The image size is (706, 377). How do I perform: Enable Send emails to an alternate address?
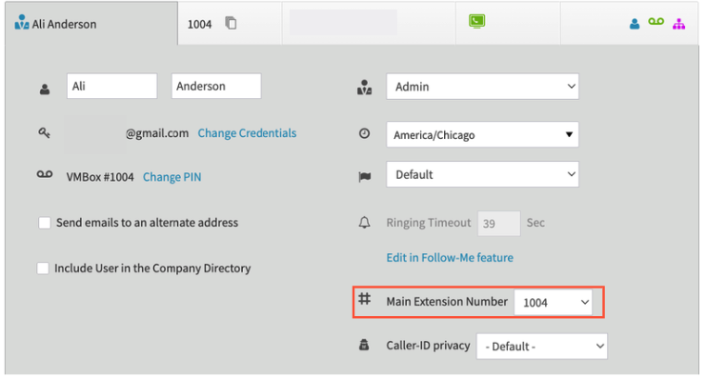point(45,223)
